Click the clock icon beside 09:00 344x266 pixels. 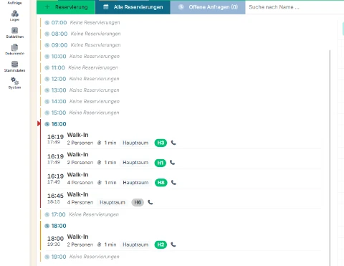[47, 45]
